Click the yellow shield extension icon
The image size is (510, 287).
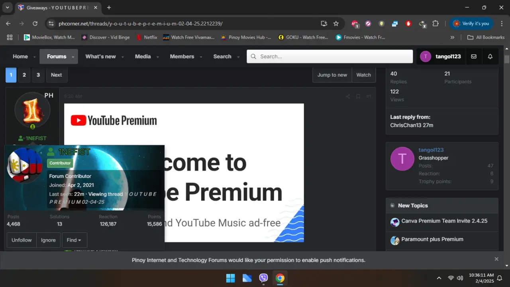coord(381,24)
